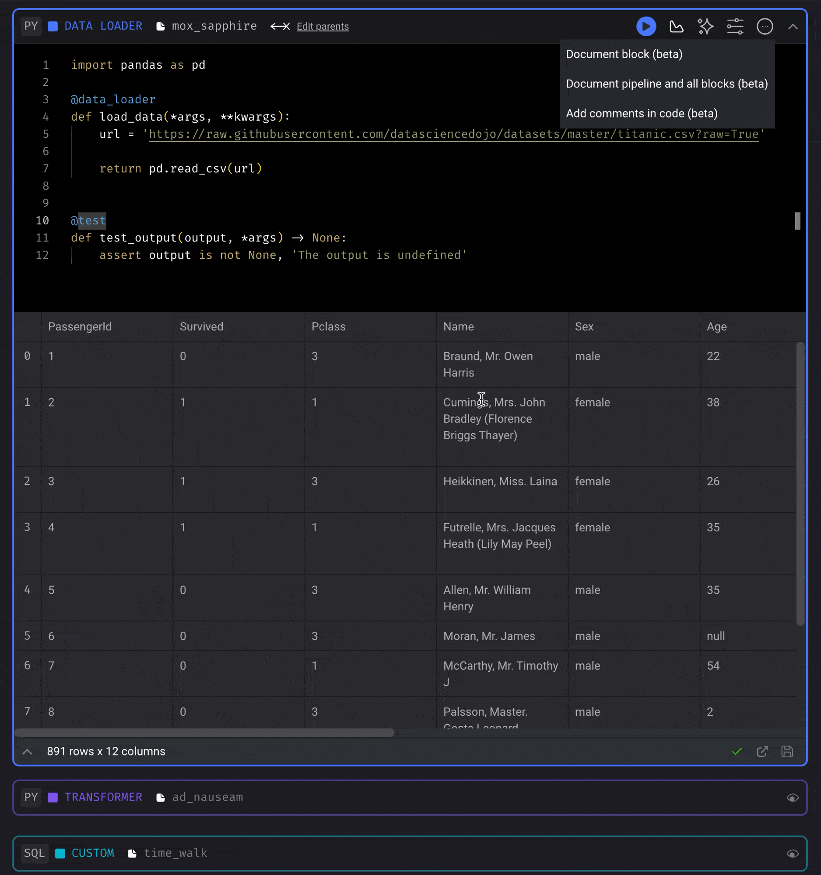Screen dimensions: 821x875
Task: Click the @data_loader decorator line
Action: pos(113,99)
